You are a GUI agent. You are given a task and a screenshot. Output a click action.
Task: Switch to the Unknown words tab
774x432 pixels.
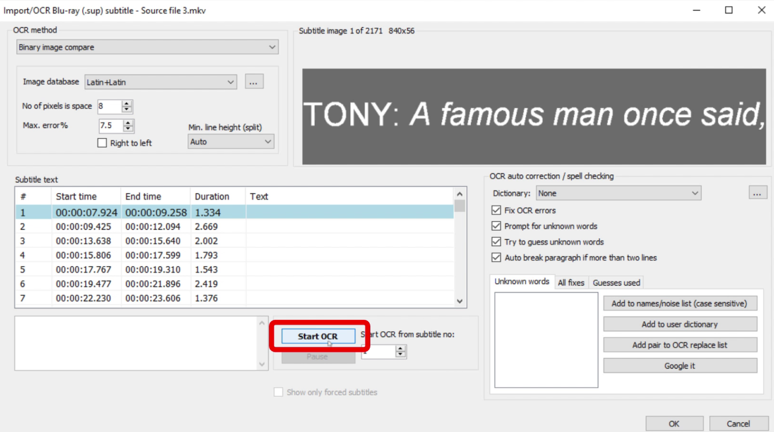[x=522, y=281]
